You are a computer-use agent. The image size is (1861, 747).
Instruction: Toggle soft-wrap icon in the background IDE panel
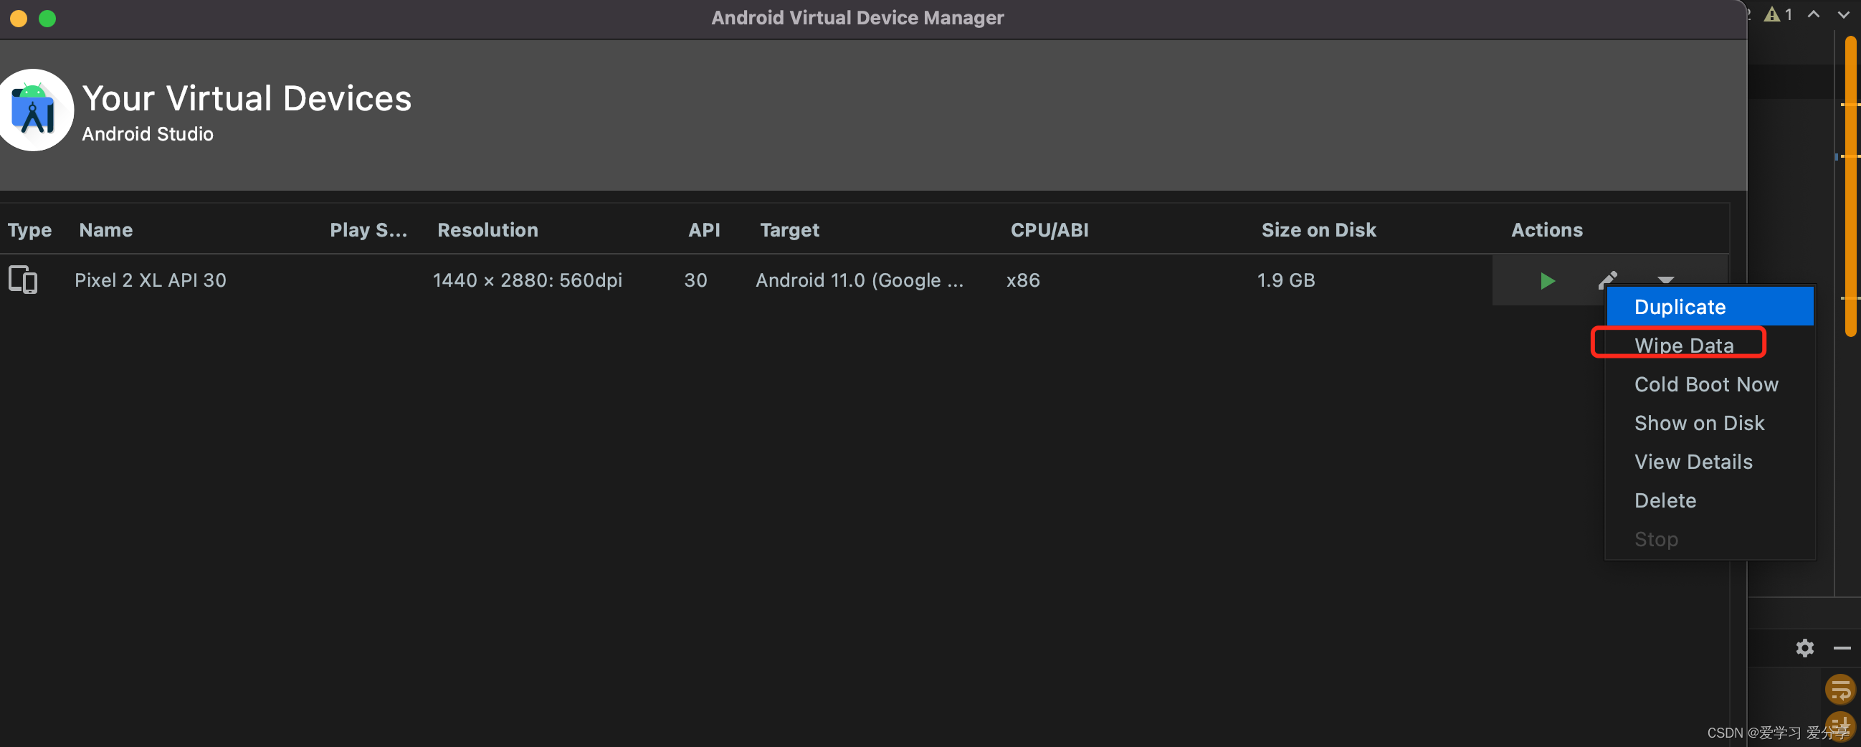1840,689
